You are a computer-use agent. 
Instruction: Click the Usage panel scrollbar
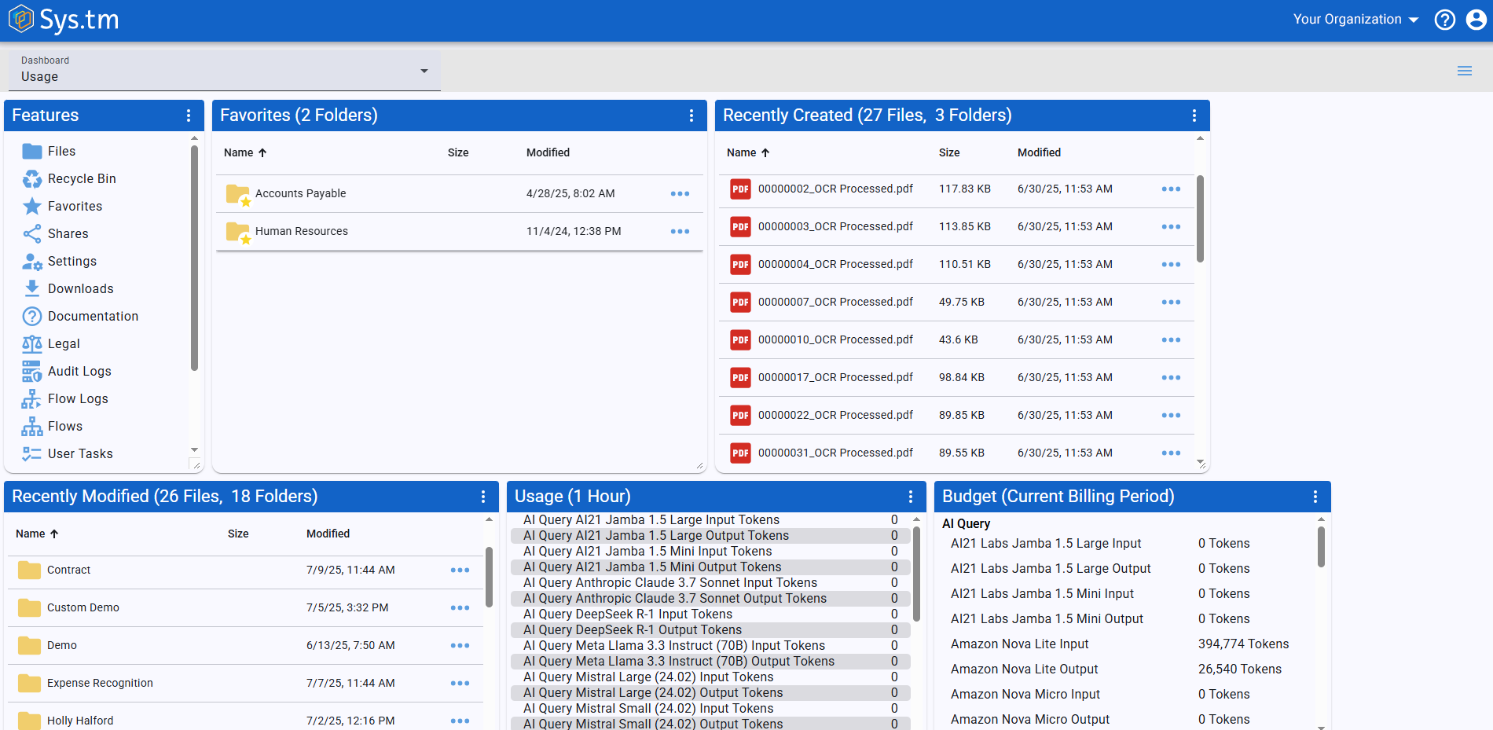[916, 574]
